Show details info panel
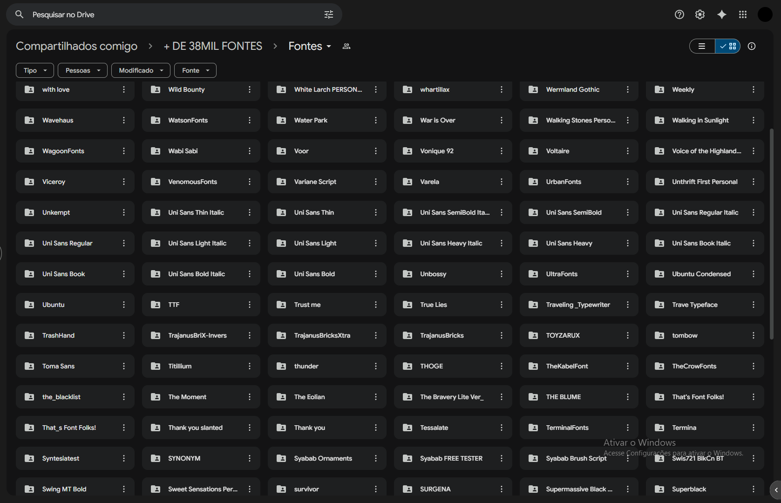 [751, 46]
